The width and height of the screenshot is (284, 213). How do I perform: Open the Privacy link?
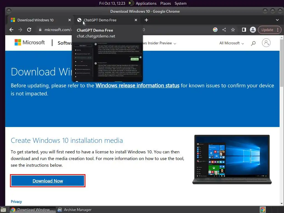pyautogui.click(x=16, y=202)
